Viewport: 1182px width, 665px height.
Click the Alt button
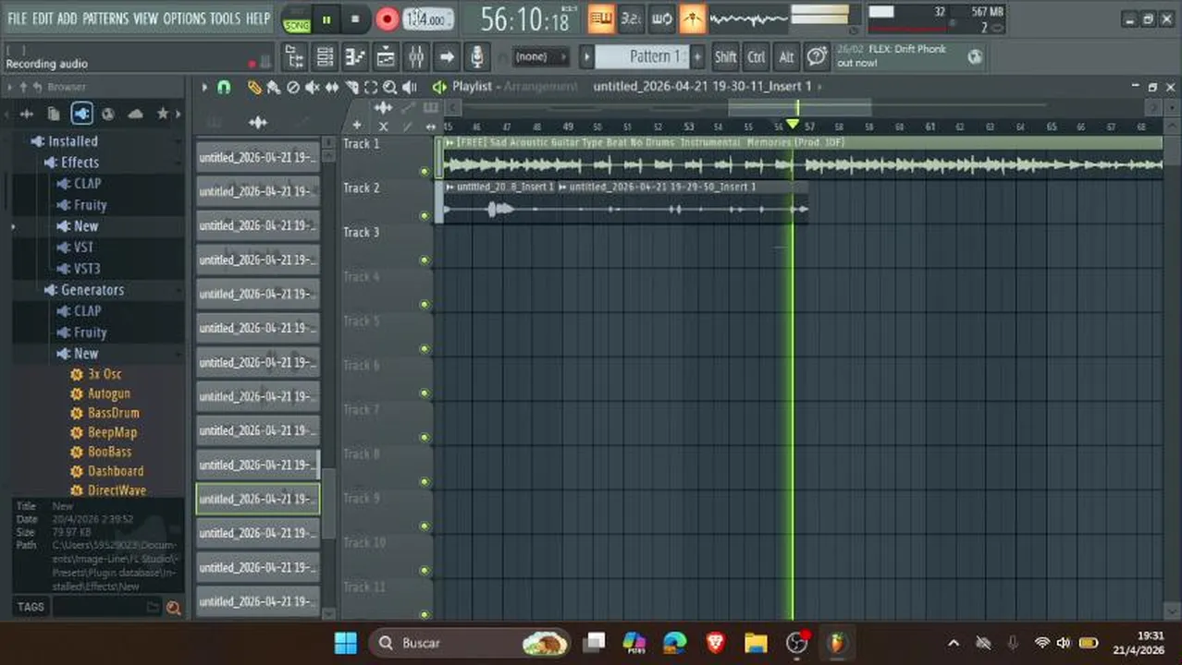[786, 57]
